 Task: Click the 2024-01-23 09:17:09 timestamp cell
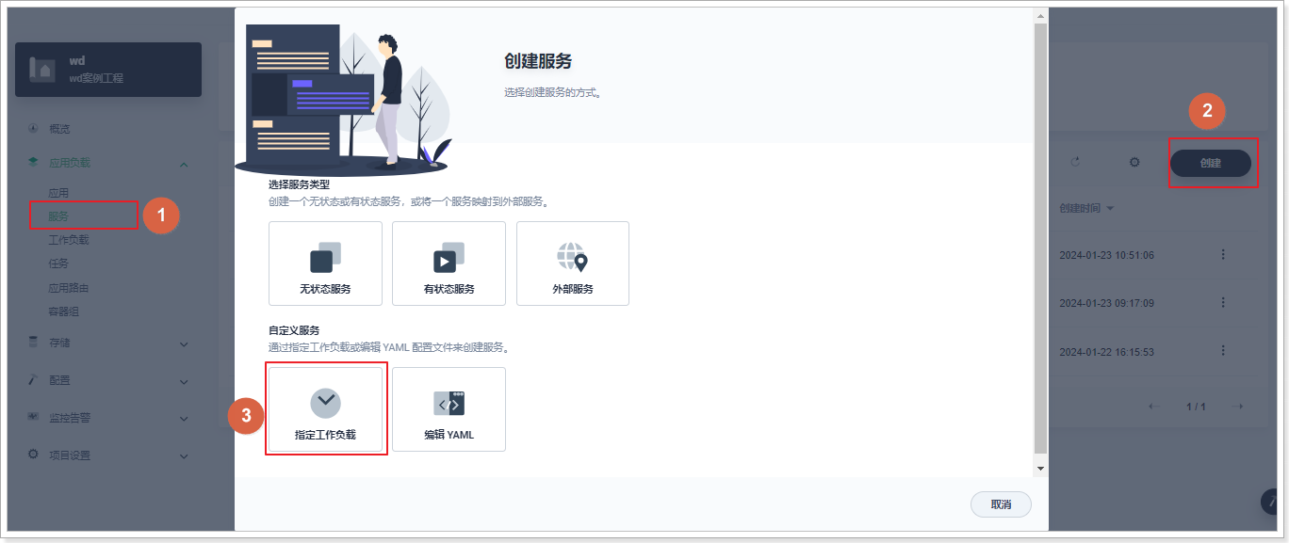pyautogui.click(x=1106, y=303)
